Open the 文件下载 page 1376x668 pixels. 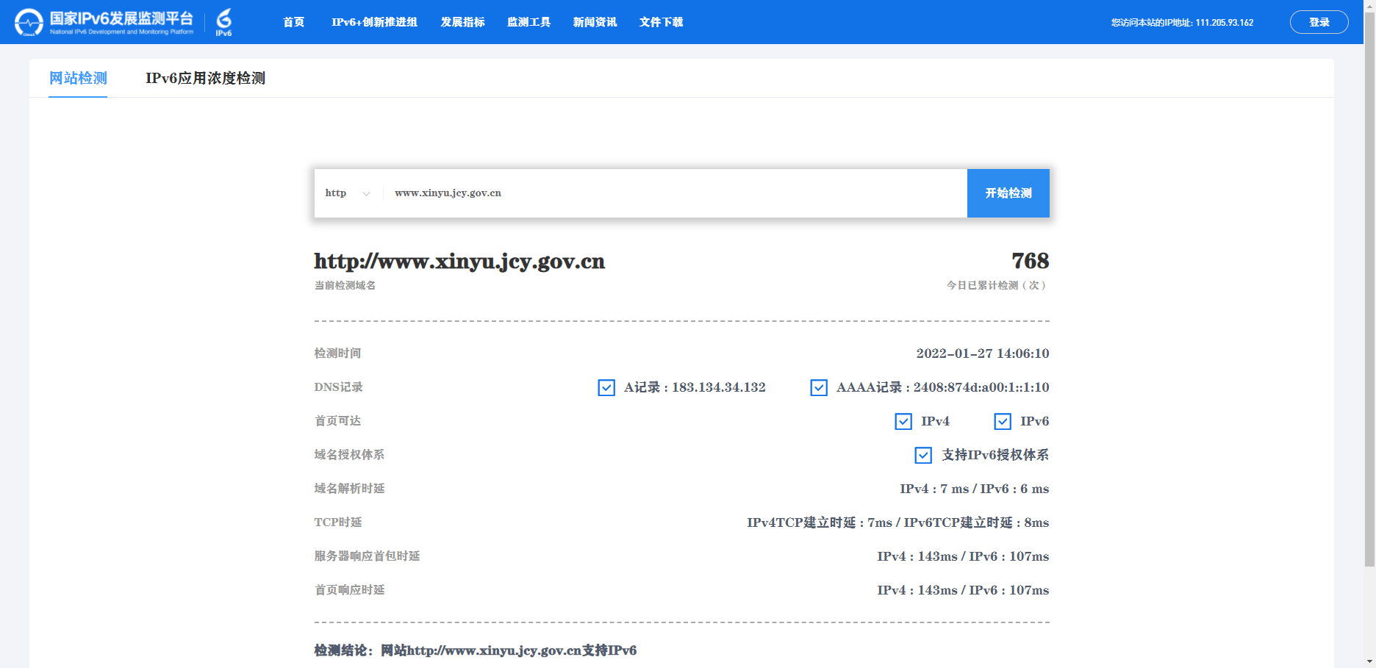click(661, 22)
